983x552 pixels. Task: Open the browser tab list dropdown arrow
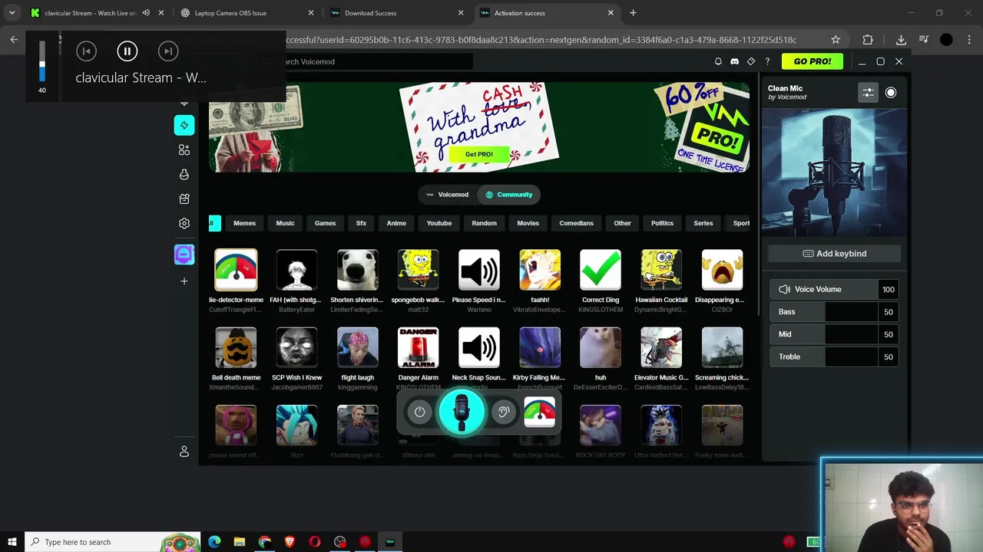click(x=12, y=13)
